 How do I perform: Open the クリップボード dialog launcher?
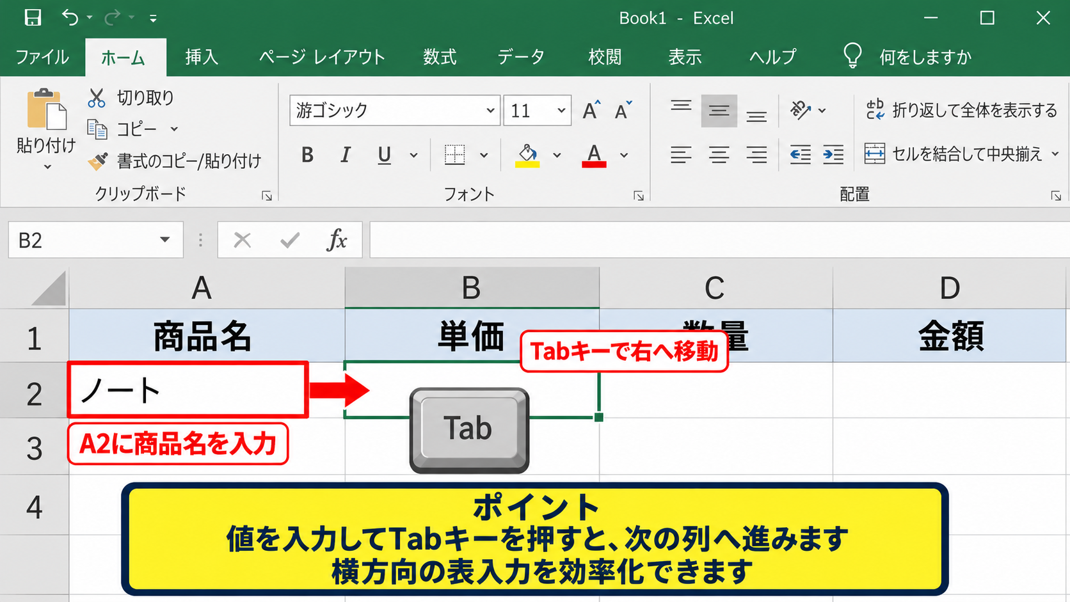[x=267, y=196]
